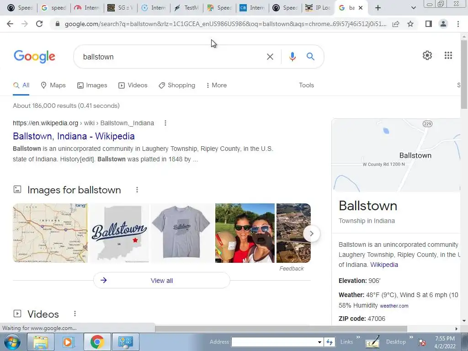Click the pen and notepad taskbar icon

coord(372,342)
